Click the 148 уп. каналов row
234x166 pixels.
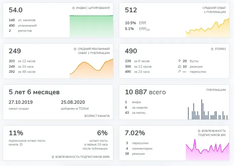pos(22,20)
